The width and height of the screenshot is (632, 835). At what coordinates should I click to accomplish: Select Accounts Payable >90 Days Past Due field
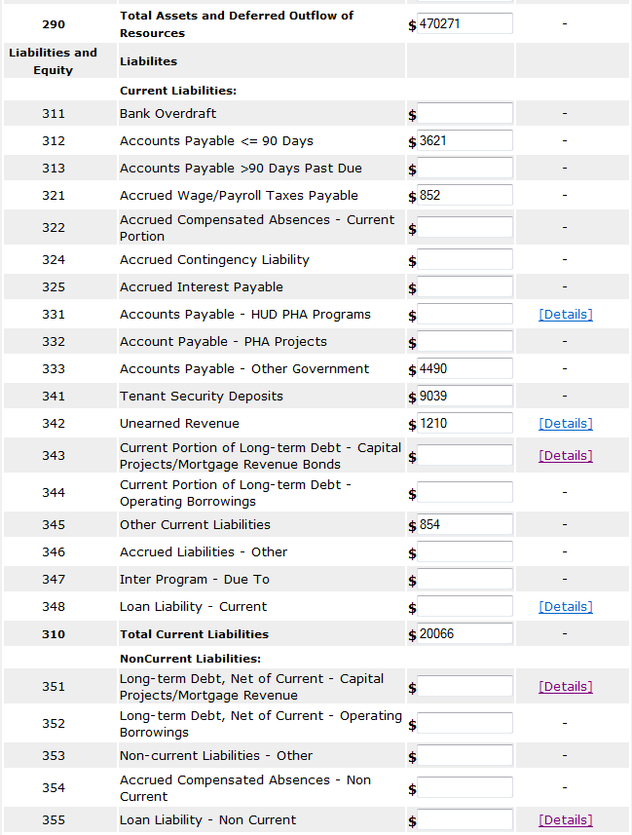(x=465, y=169)
